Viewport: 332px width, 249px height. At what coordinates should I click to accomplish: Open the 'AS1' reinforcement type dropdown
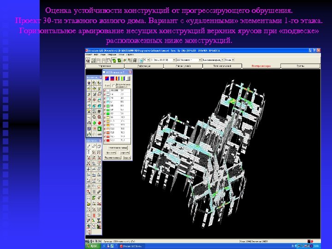pos(189,60)
